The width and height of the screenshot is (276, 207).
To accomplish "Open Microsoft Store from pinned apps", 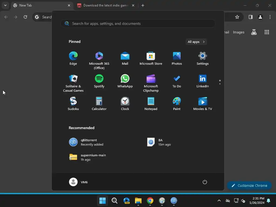I will [151, 58].
